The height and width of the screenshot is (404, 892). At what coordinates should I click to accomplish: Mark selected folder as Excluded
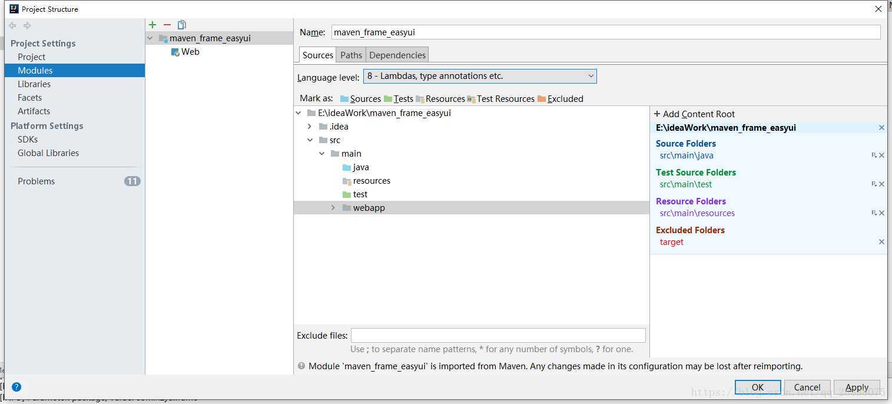click(x=561, y=98)
